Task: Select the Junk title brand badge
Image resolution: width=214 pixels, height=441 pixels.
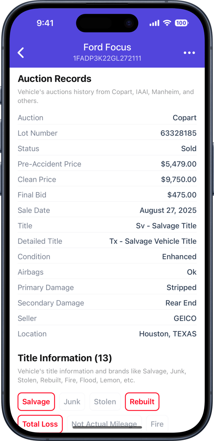Action: [x=72, y=402]
